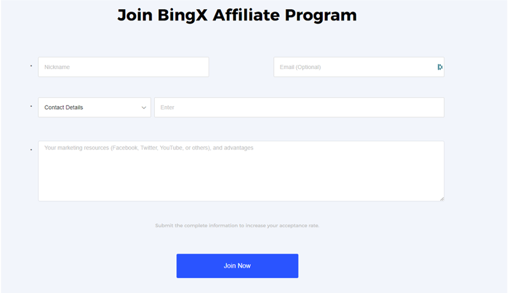Focus the Nickname input field
508x293 pixels.
click(x=123, y=67)
